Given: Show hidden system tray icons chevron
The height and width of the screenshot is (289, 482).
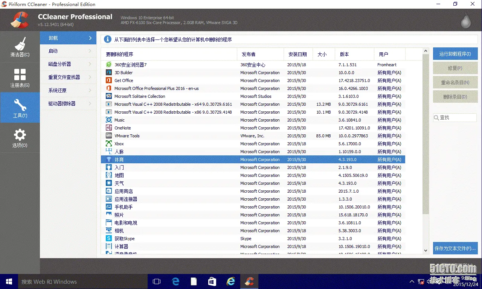Looking at the screenshot, I should click(412, 281).
